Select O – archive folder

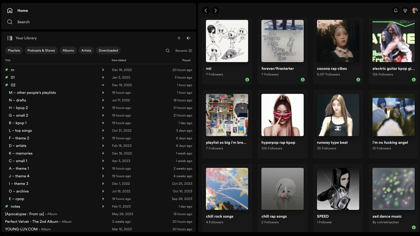(x=98, y=191)
